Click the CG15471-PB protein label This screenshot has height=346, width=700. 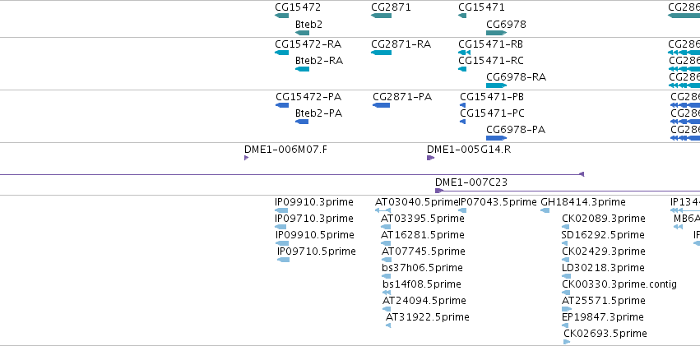(x=492, y=97)
